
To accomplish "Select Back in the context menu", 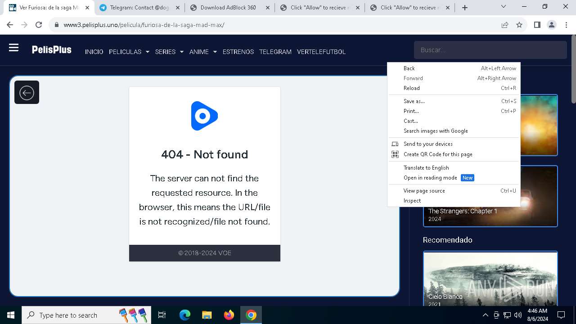I will (x=454, y=68).
